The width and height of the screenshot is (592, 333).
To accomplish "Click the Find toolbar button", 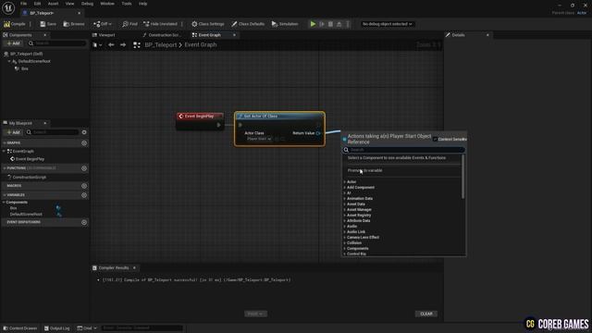I will 129,24.
